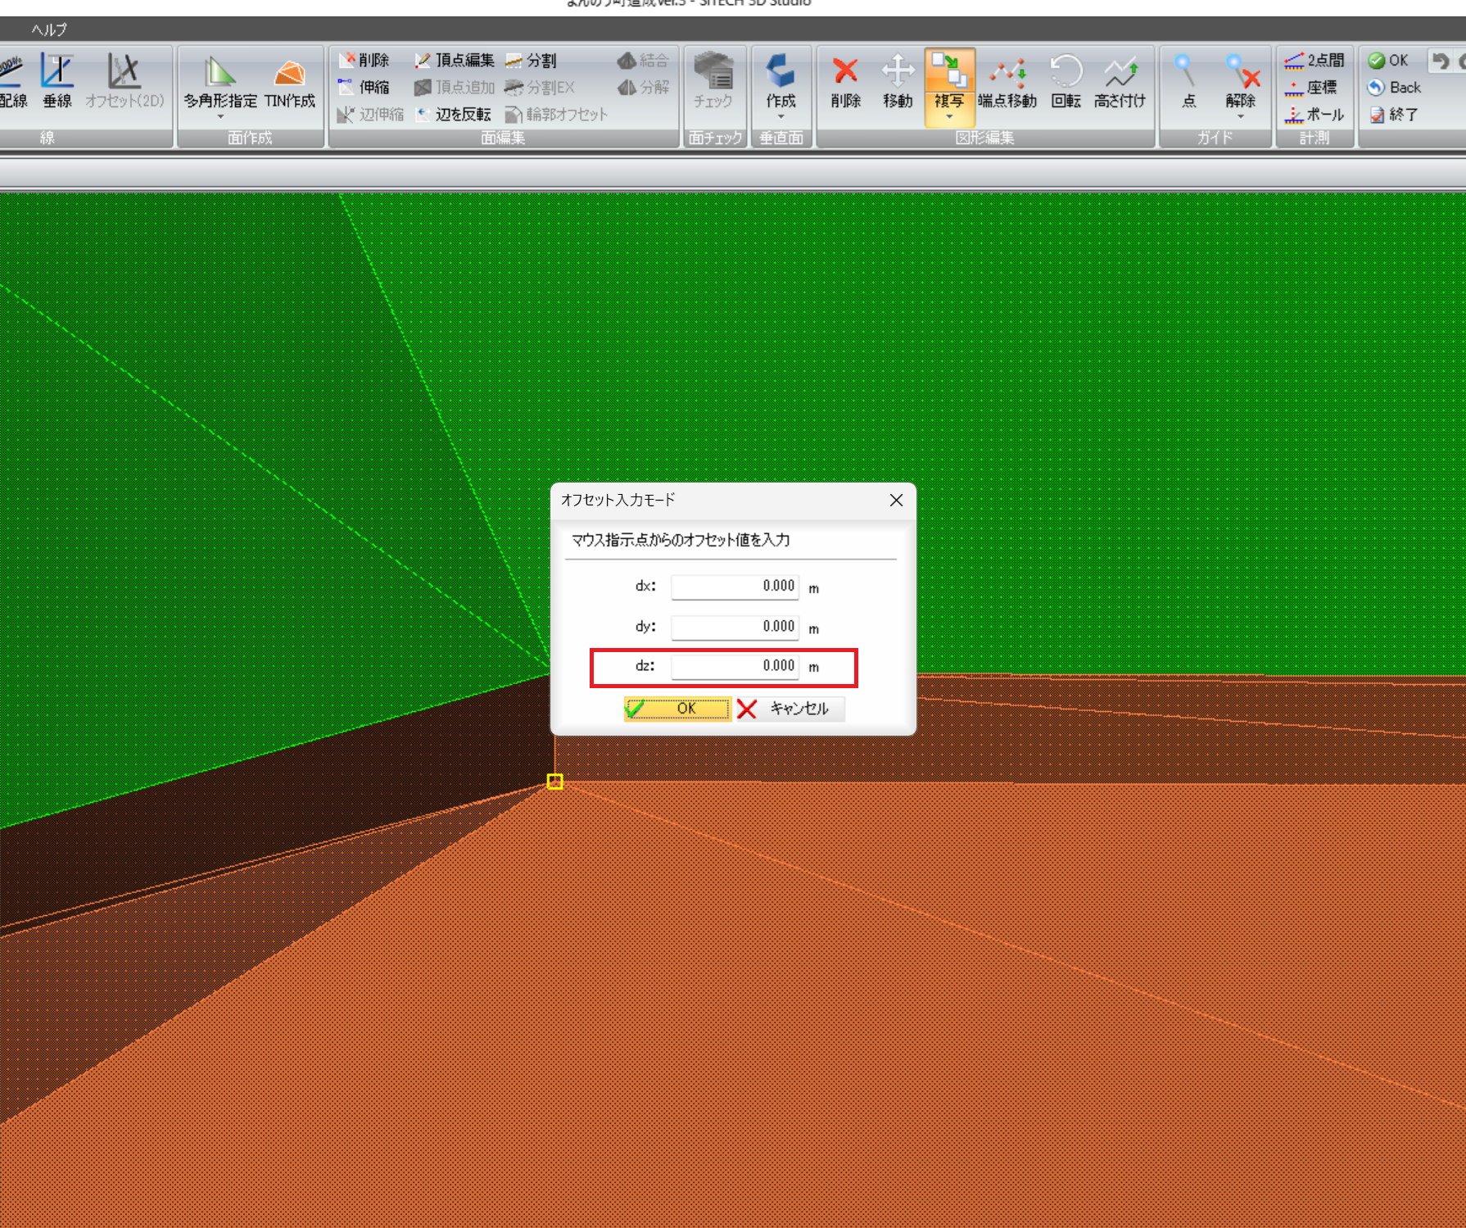Expand the 複写 dropdown arrow
Screen dimensions: 1466x1228
(x=949, y=117)
